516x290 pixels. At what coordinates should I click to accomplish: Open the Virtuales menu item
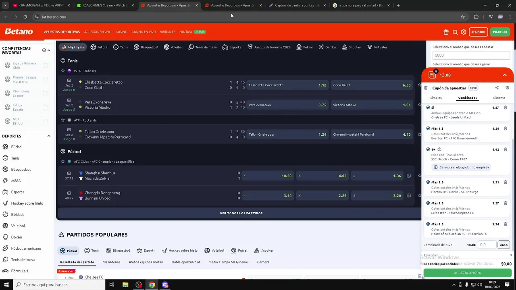point(168,32)
